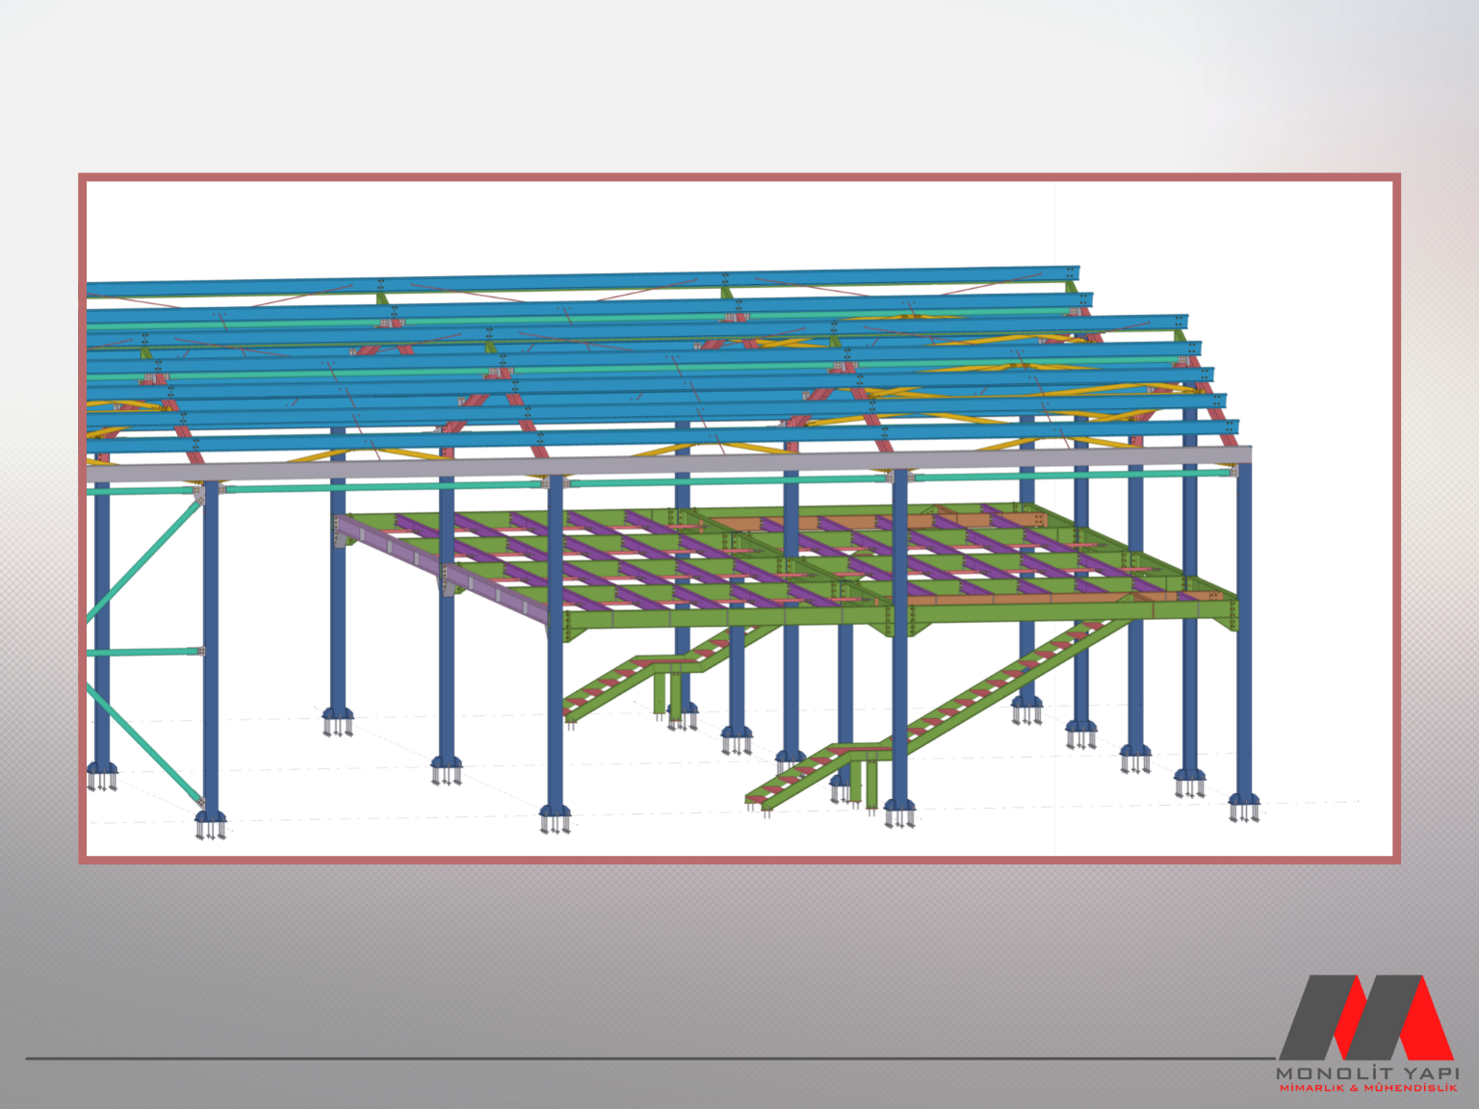Click the reddish-brown picture frame border

(x=739, y=177)
